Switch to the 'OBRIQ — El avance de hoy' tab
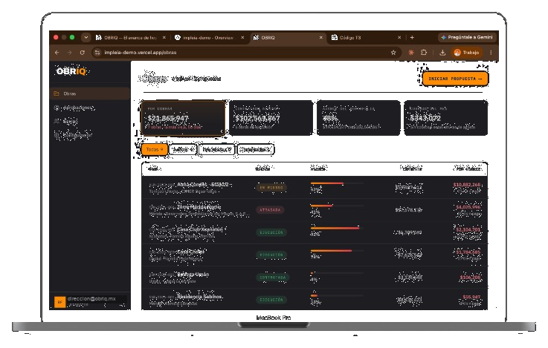The width and height of the screenshot is (548, 348). pyautogui.click(x=129, y=37)
